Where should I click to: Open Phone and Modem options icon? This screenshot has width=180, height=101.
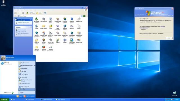point(51,34)
